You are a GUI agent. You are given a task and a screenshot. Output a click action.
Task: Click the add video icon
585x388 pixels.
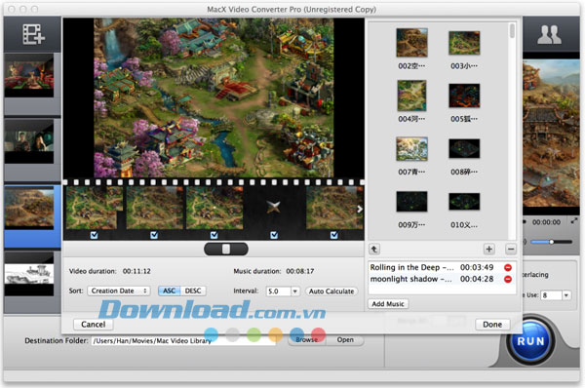(33, 34)
